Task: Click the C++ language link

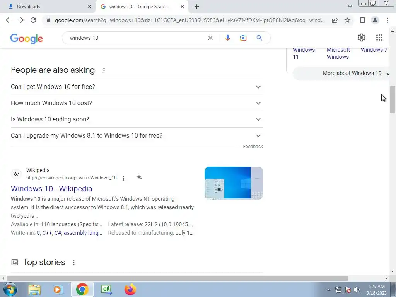Action: (47, 233)
